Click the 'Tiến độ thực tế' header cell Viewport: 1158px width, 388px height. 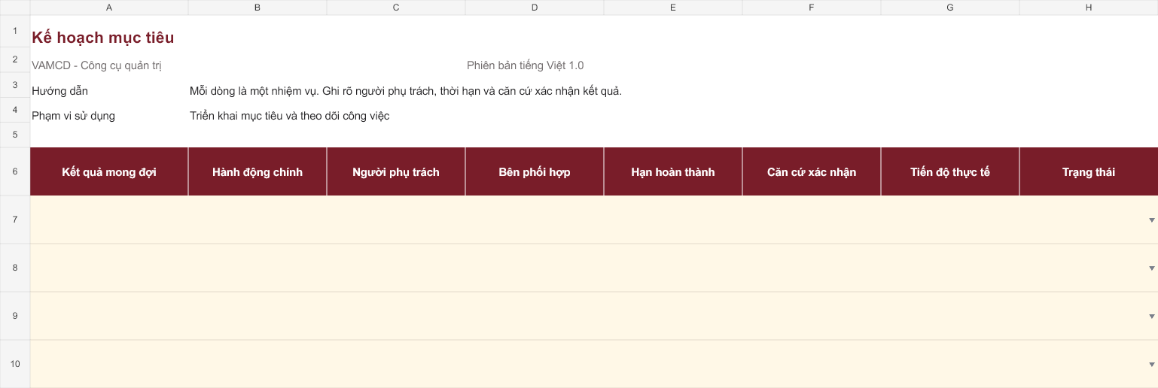tap(950, 171)
